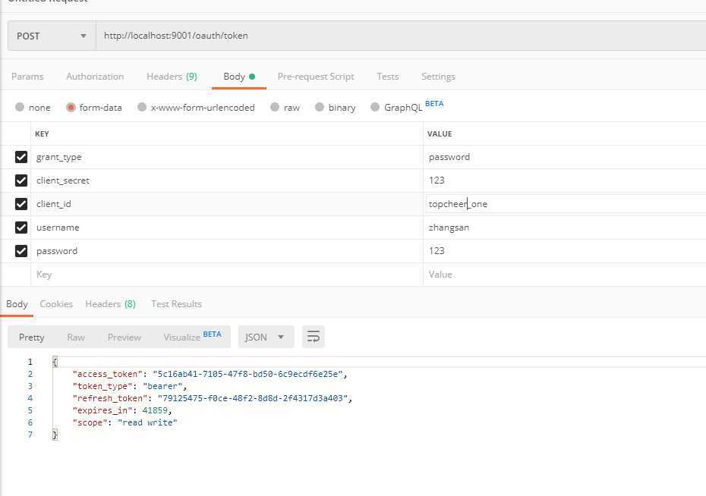The width and height of the screenshot is (706, 496).
Task: Click the access_token value string
Action: click(x=247, y=374)
